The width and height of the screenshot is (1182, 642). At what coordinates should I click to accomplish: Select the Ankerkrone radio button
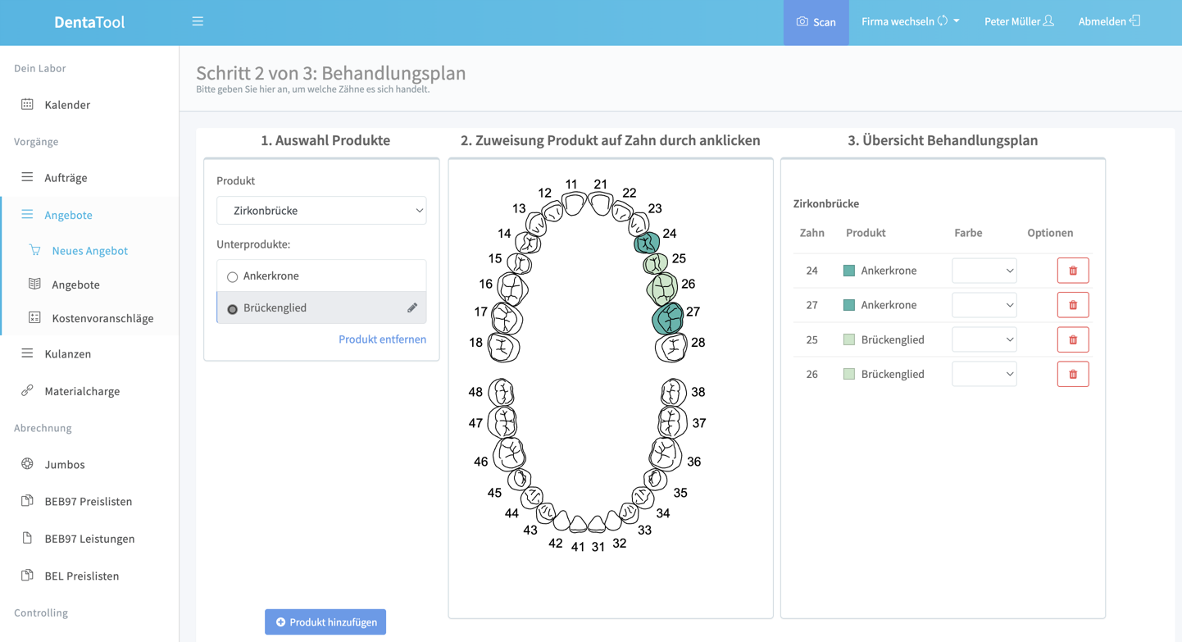[233, 277]
